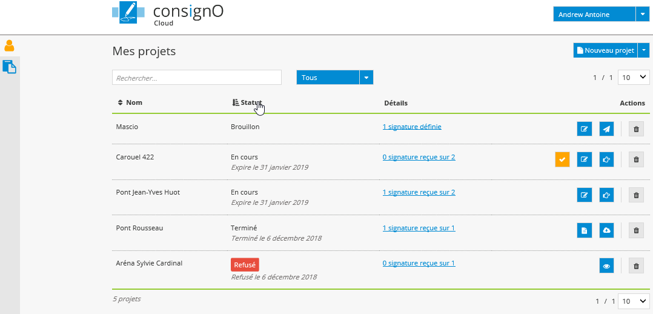
Task: Expand the Andrew Antoine user menu
Action: coord(642,15)
